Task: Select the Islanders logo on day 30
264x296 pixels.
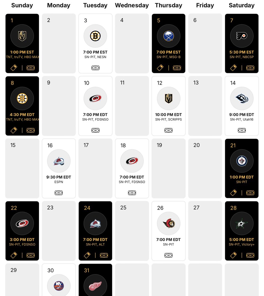Action: (59, 286)
